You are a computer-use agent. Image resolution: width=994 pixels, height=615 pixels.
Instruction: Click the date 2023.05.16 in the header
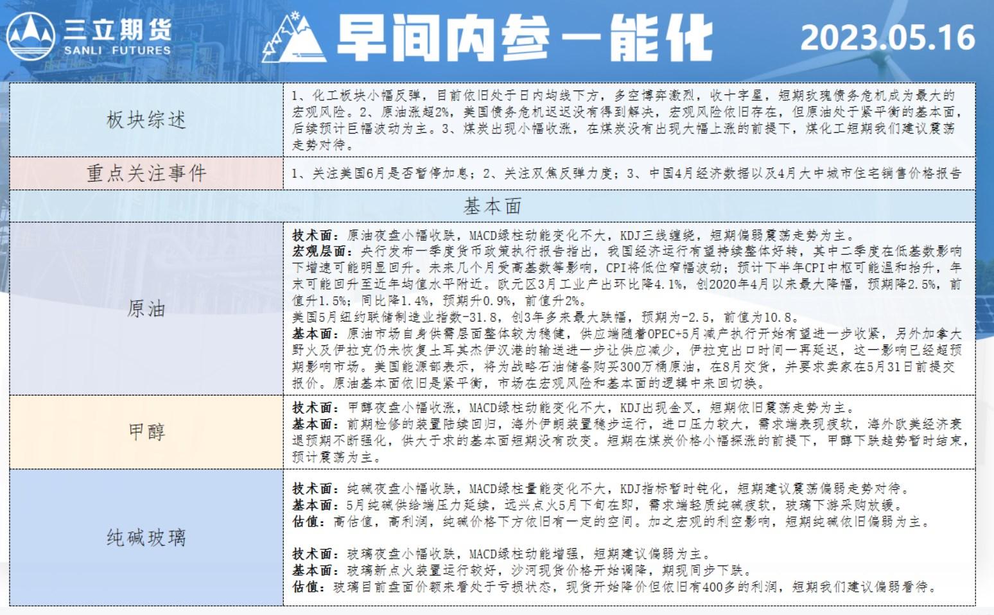pyautogui.click(x=887, y=38)
